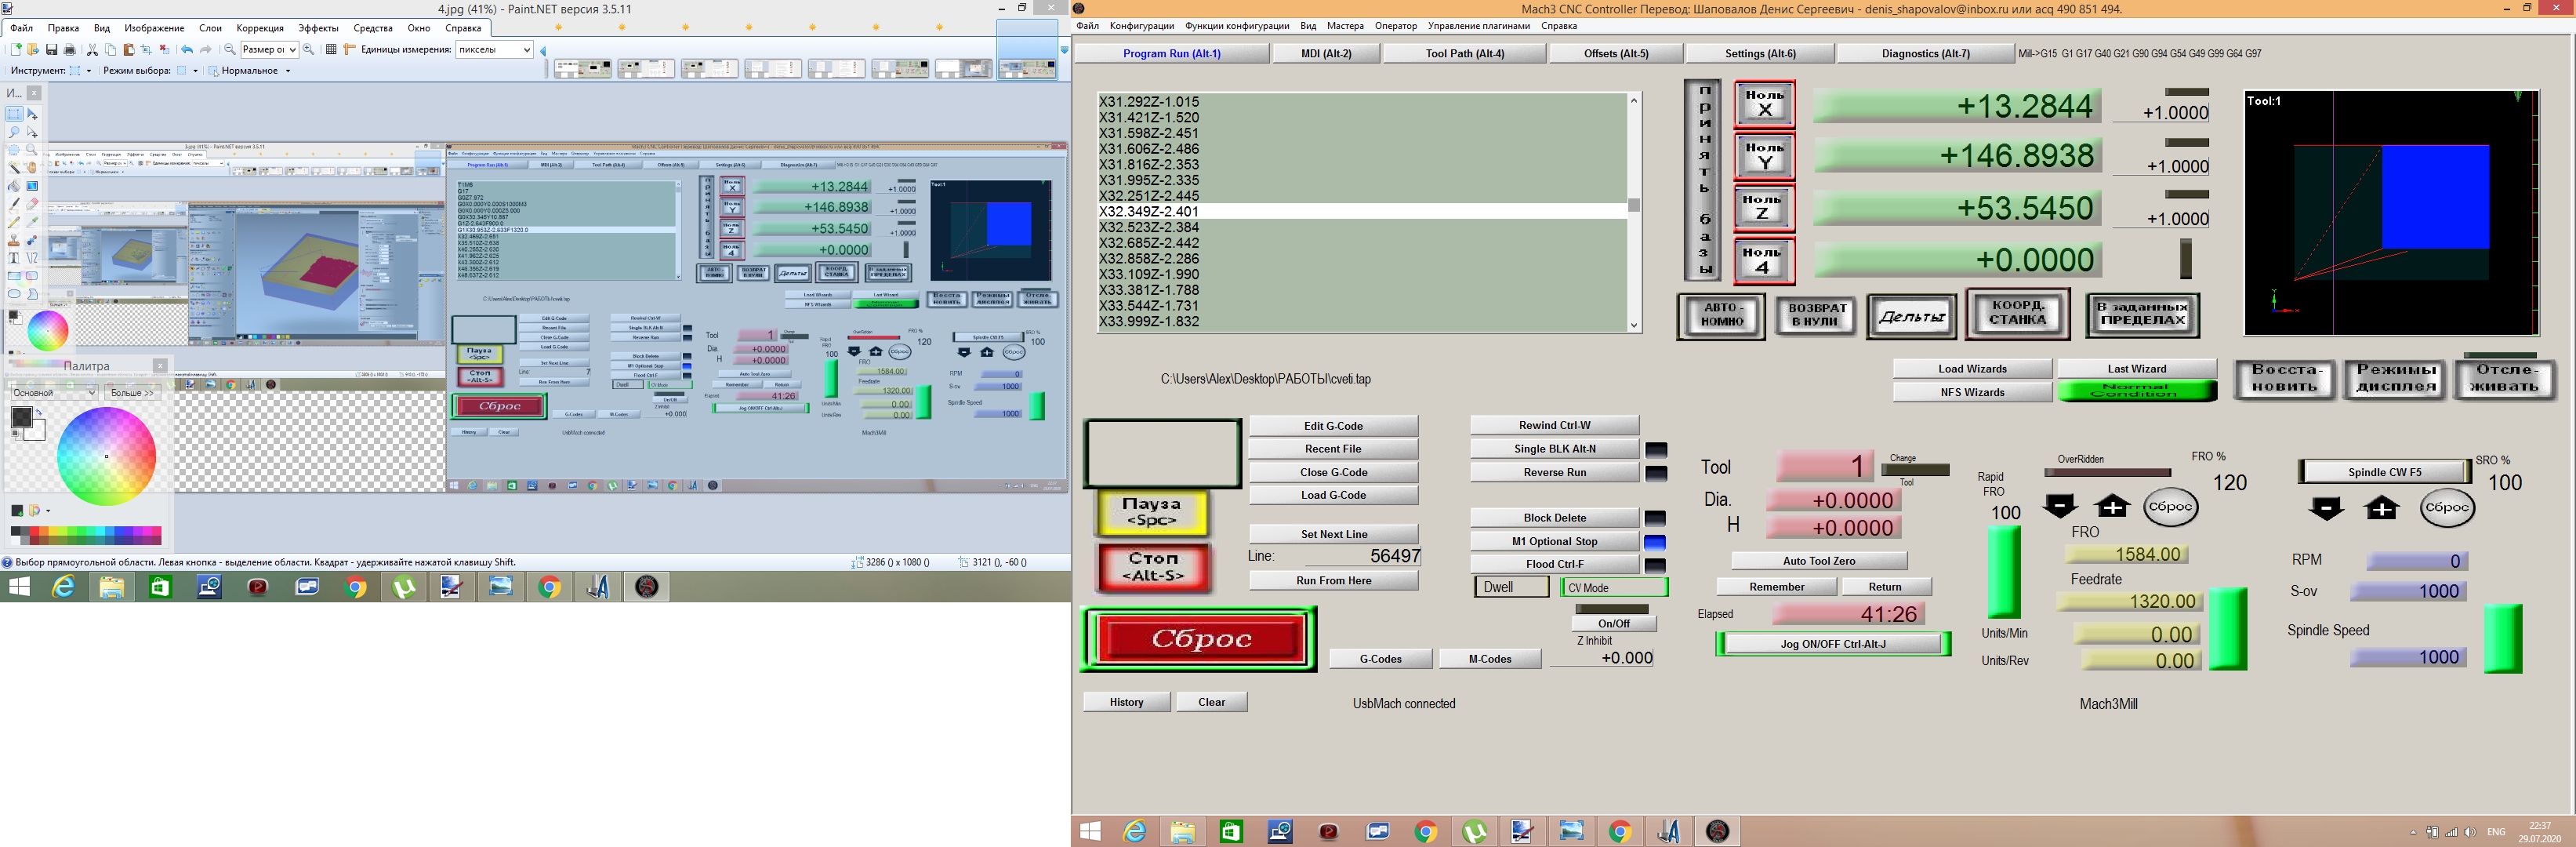Click the 'Run From Here' button

click(1333, 580)
